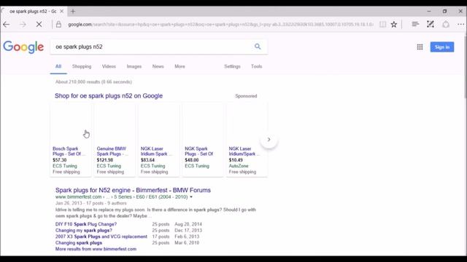Open Genuine BMW Spark Plugs listing

(112, 151)
